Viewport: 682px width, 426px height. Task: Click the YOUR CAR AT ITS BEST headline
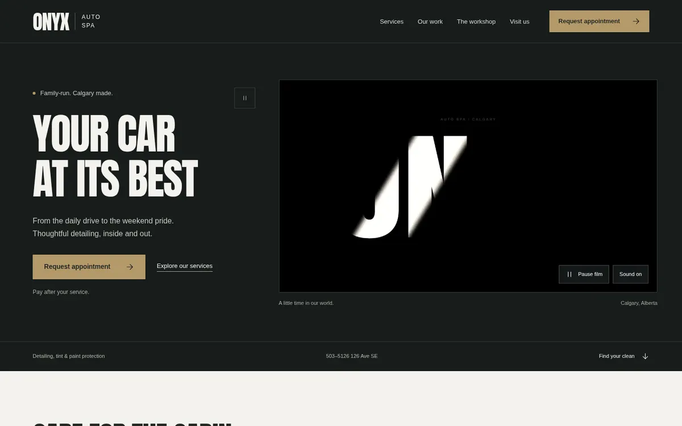115,156
